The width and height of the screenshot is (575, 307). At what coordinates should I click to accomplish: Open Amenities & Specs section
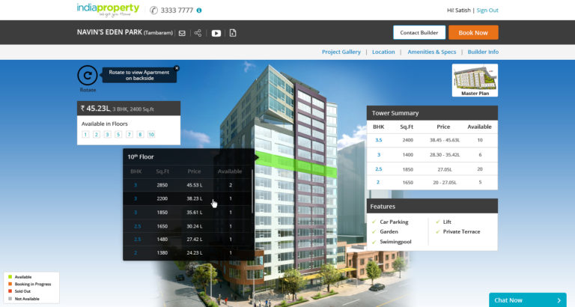click(431, 52)
